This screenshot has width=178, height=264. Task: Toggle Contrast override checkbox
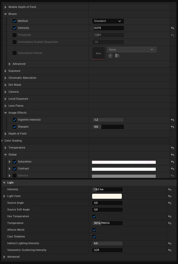15,169
